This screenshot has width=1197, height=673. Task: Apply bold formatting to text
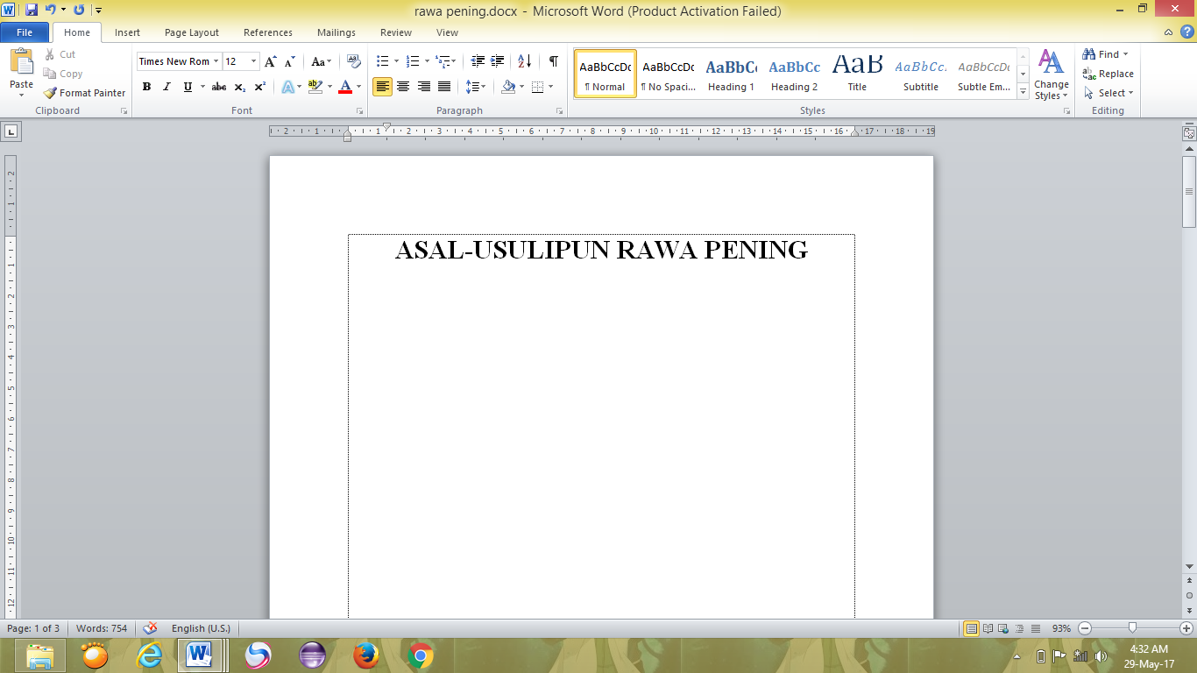146,87
